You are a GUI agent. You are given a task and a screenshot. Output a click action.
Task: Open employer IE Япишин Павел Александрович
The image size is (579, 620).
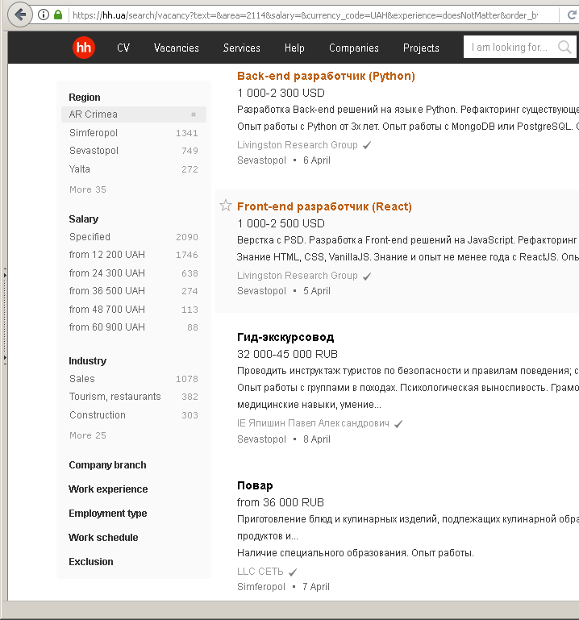click(313, 423)
